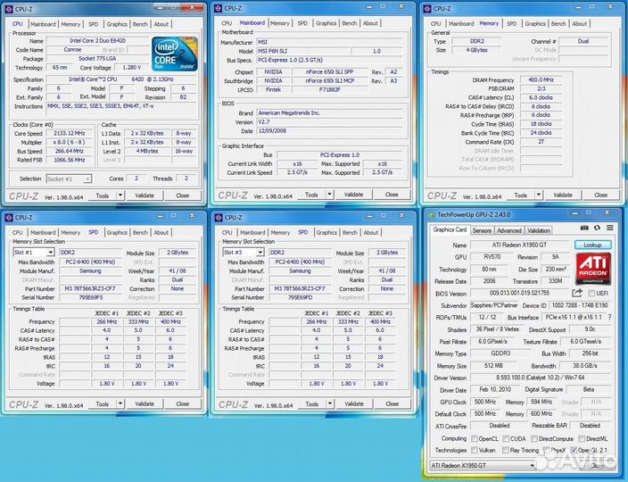Click the Rated FSB 1066.56 MHz value
Screen dimensions: 628x482
coord(69,160)
